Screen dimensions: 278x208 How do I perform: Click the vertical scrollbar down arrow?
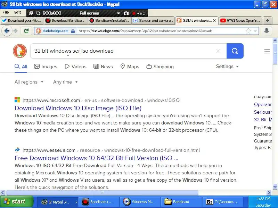pos(275,187)
